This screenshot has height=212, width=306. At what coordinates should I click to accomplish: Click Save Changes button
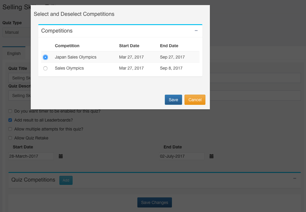click(x=155, y=202)
